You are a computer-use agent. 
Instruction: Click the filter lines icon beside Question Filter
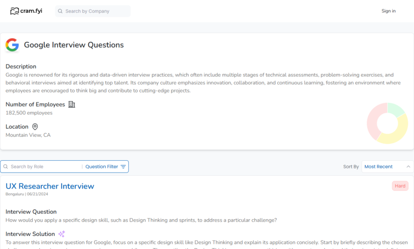pyautogui.click(x=123, y=166)
